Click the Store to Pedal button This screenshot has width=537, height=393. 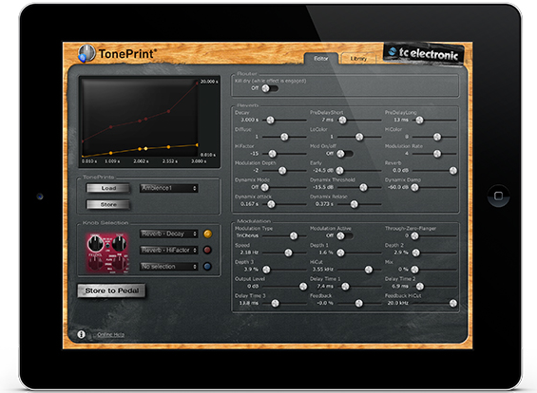pyautogui.click(x=111, y=290)
